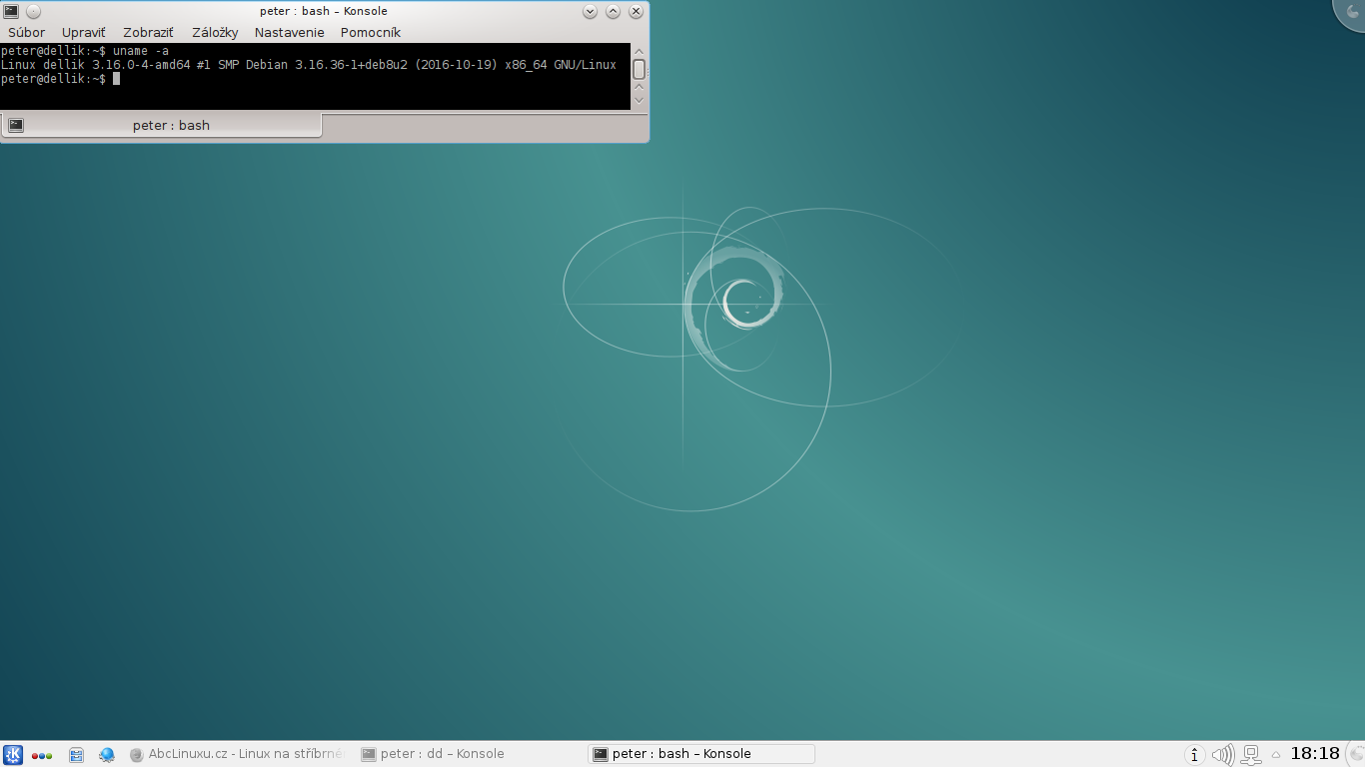Open the panel toolbox cashew at bottom-right
The width and height of the screenshot is (1365, 767).
[x=1355, y=755]
